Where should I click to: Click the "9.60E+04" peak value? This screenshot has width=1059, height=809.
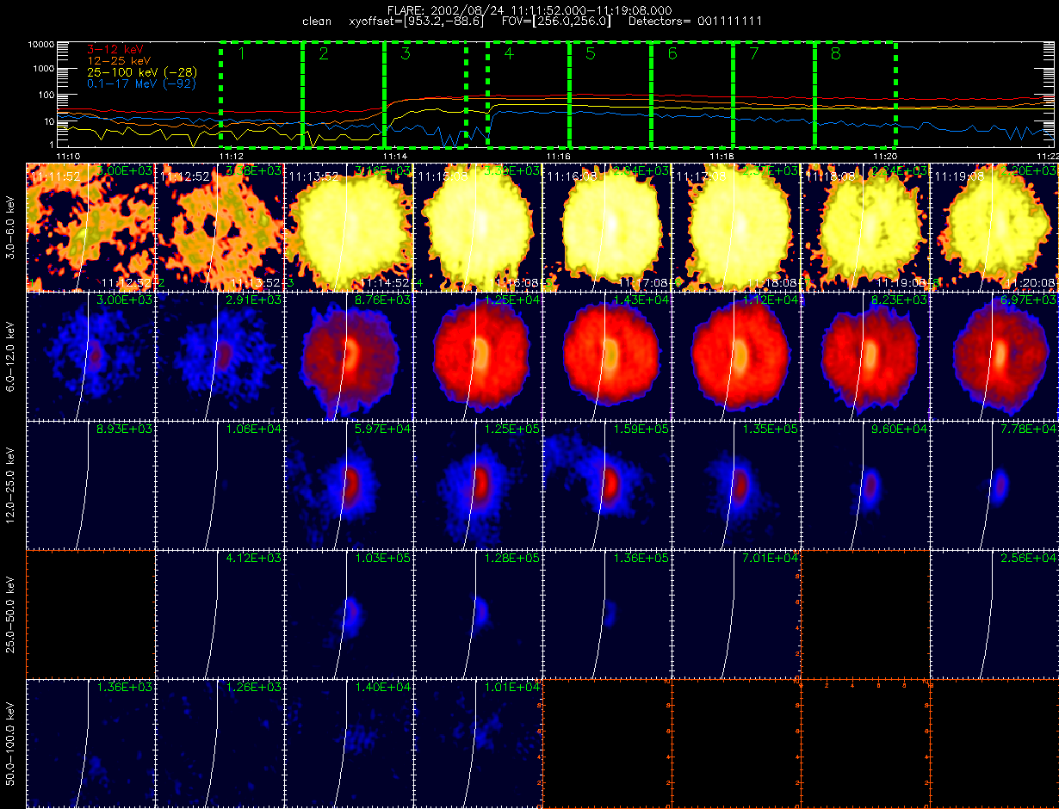[900, 429]
